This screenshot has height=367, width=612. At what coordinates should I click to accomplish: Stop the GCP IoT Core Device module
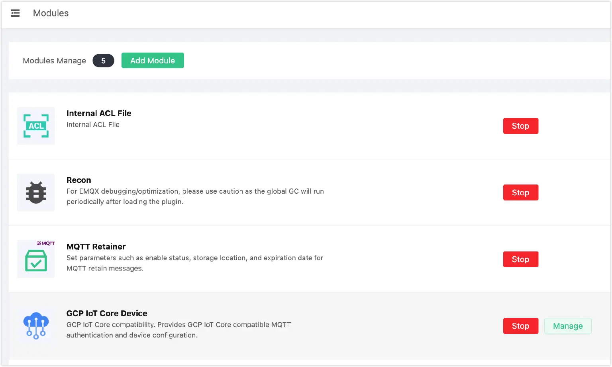click(520, 326)
